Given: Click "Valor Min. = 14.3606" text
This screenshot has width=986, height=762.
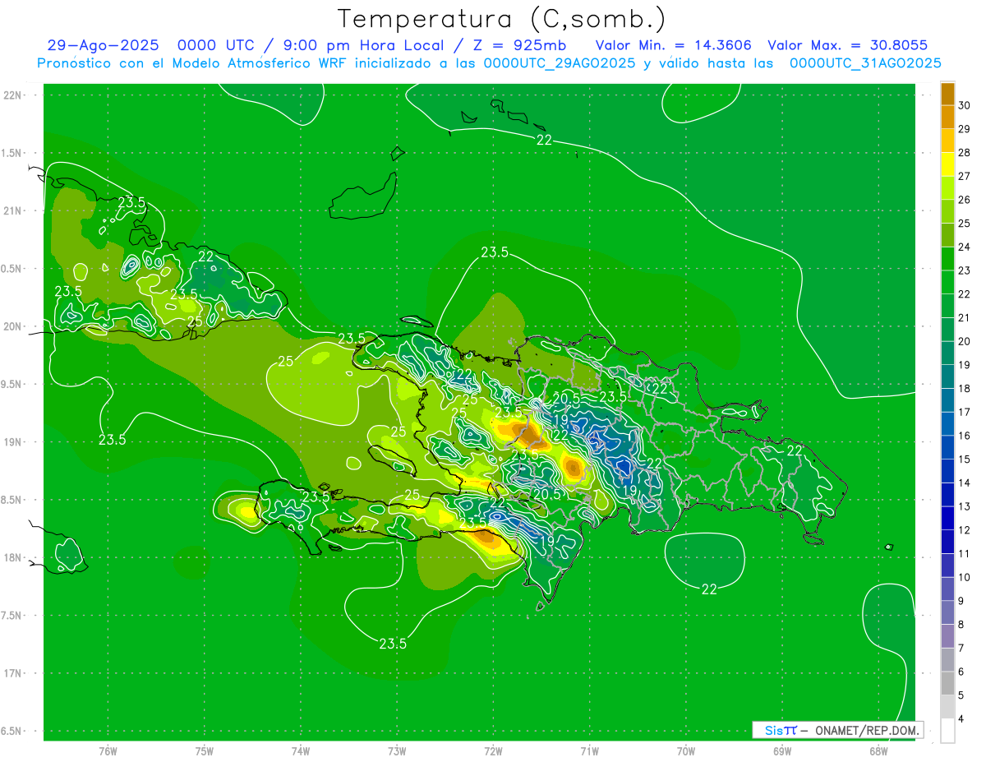Looking at the screenshot, I should tap(674, 46).
